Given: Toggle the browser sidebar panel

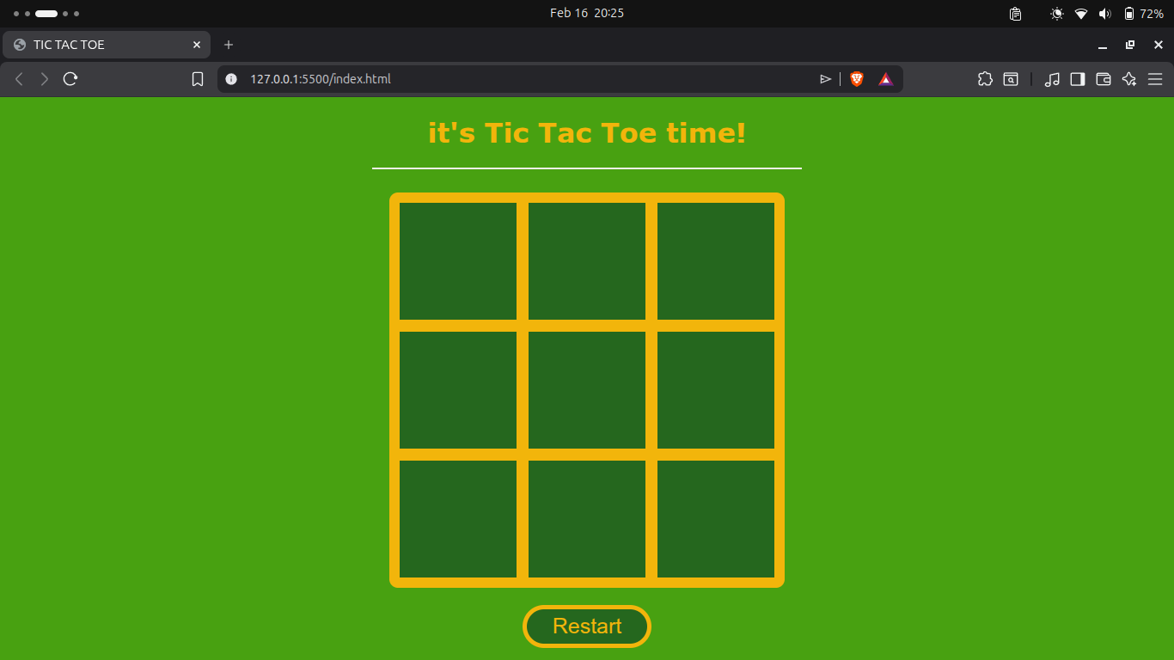Looking at the screenshot, I should click(x=1078, y=79).
